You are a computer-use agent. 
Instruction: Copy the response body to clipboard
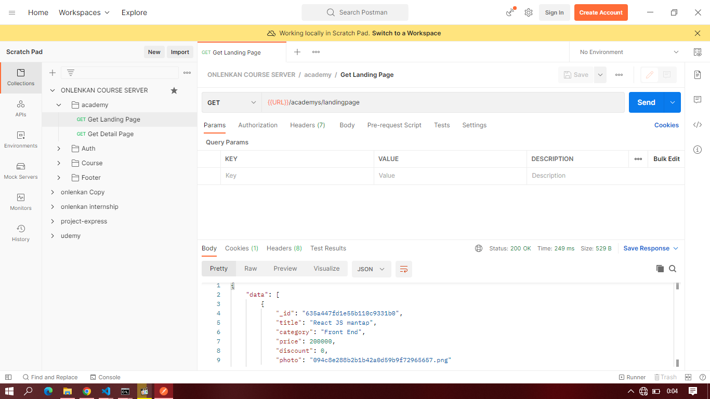[x=660, y=269]
